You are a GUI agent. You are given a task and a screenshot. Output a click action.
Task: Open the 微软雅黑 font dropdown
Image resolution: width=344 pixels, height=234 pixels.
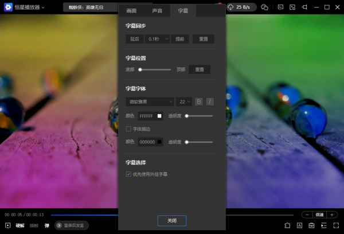coord(150,102)
